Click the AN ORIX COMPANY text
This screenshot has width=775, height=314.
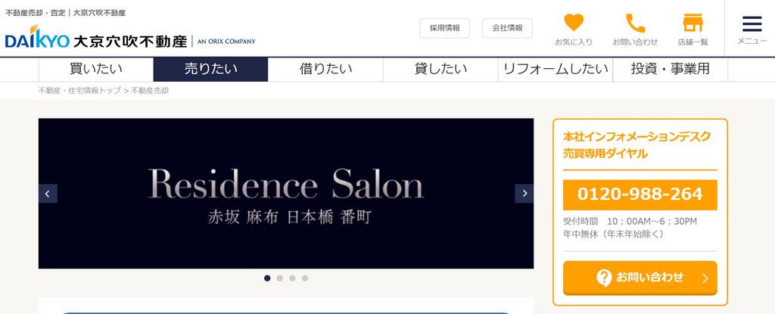point(226,41)
